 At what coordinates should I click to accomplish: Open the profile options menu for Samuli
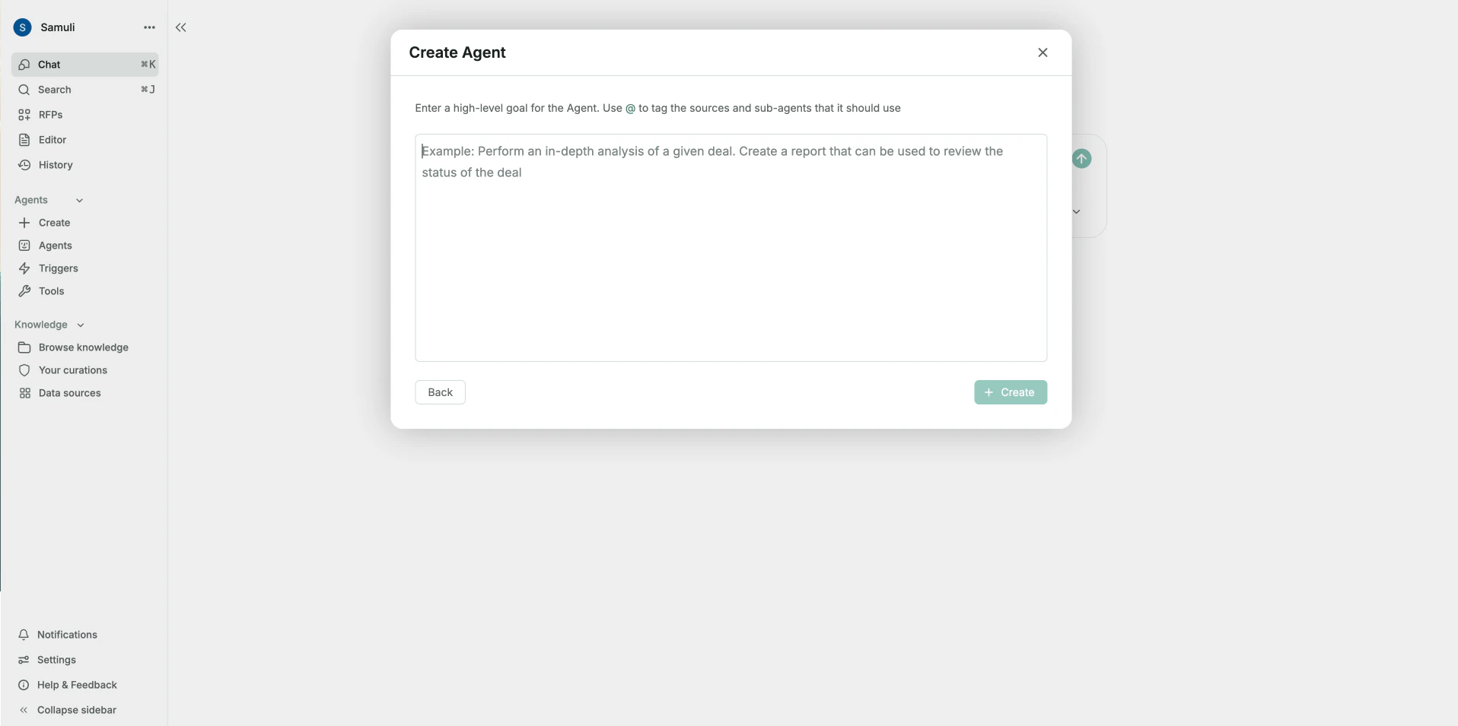(149, 27)
